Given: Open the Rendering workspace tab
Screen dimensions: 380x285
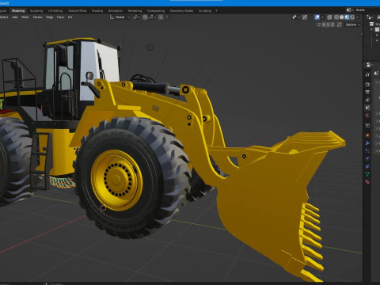Looking at the screenshot, I should (135, 11).
